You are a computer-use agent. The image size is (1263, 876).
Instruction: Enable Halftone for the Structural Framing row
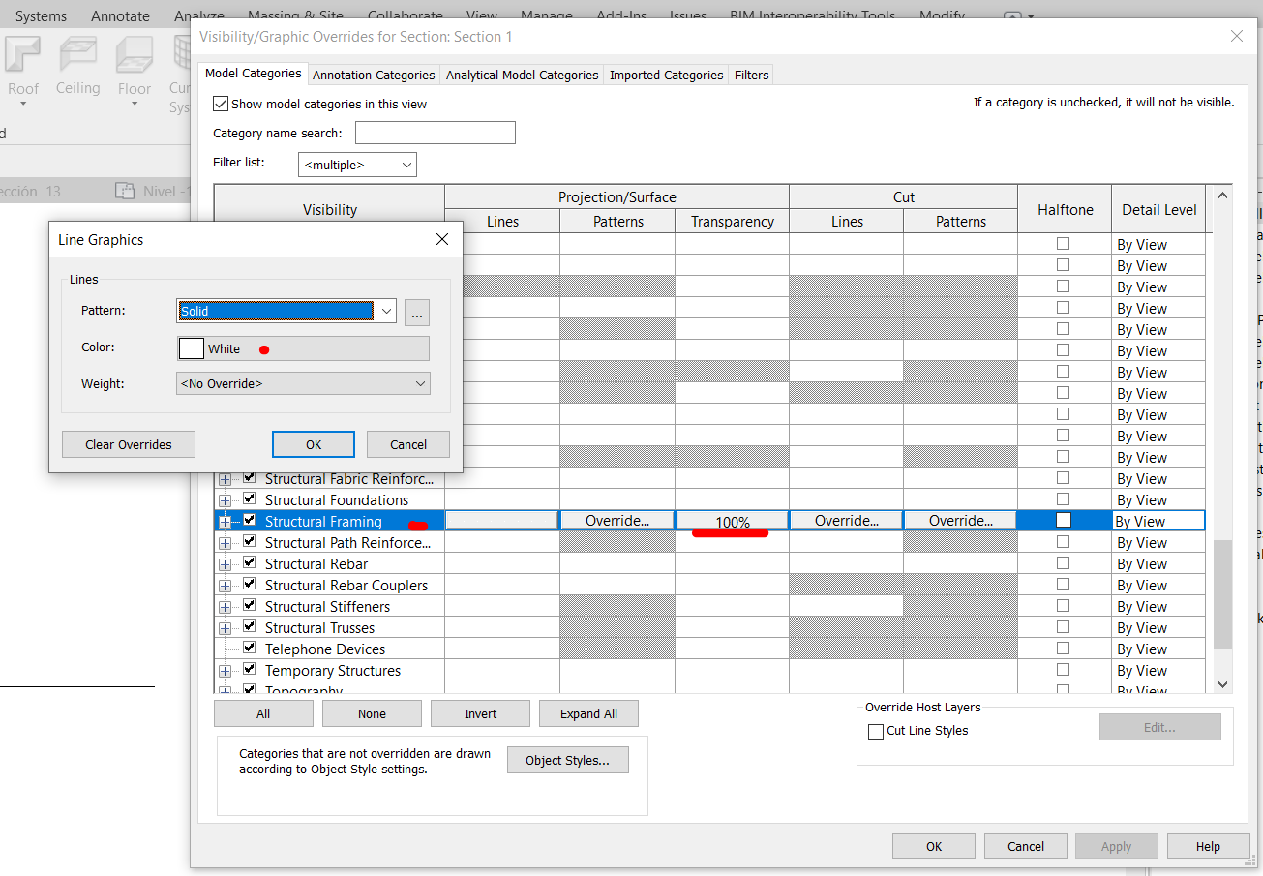tap(1064, 521)
